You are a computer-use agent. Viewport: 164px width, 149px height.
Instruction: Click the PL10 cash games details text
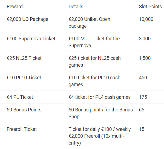(x=94, y=81)
